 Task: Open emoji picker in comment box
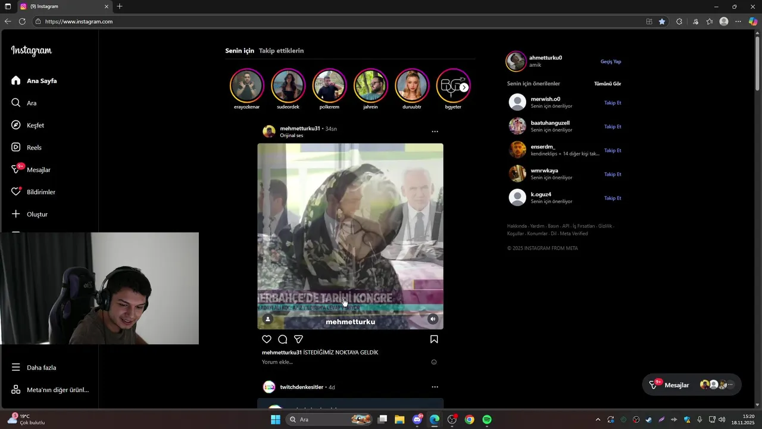[x=434, y=362]
